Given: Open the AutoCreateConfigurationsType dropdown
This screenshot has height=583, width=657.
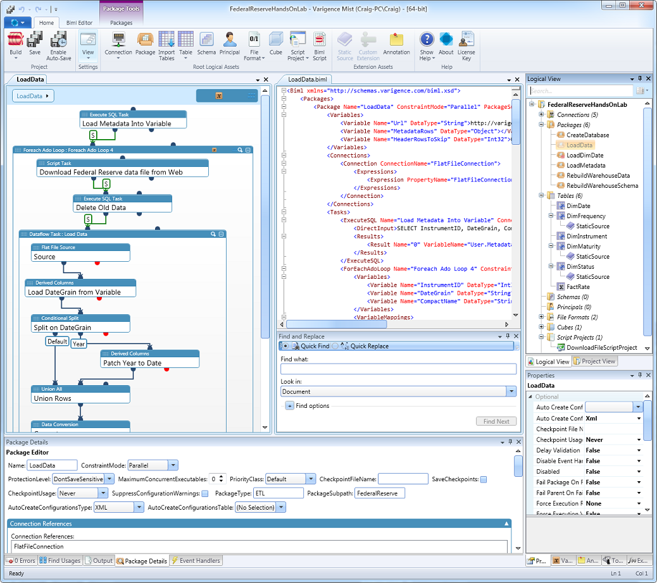Looking at the screenshot, I should [139, 507].
